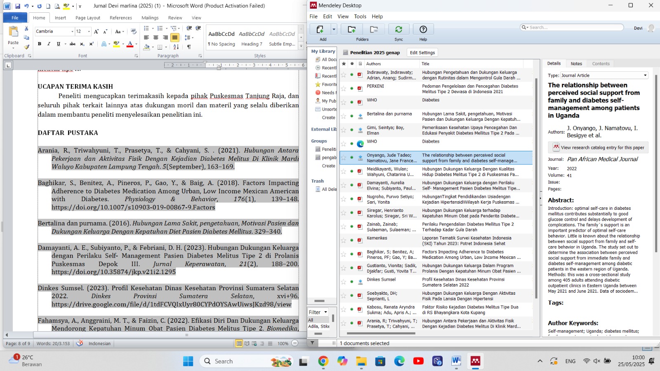Click the Edit Settings button

(422, 53)
